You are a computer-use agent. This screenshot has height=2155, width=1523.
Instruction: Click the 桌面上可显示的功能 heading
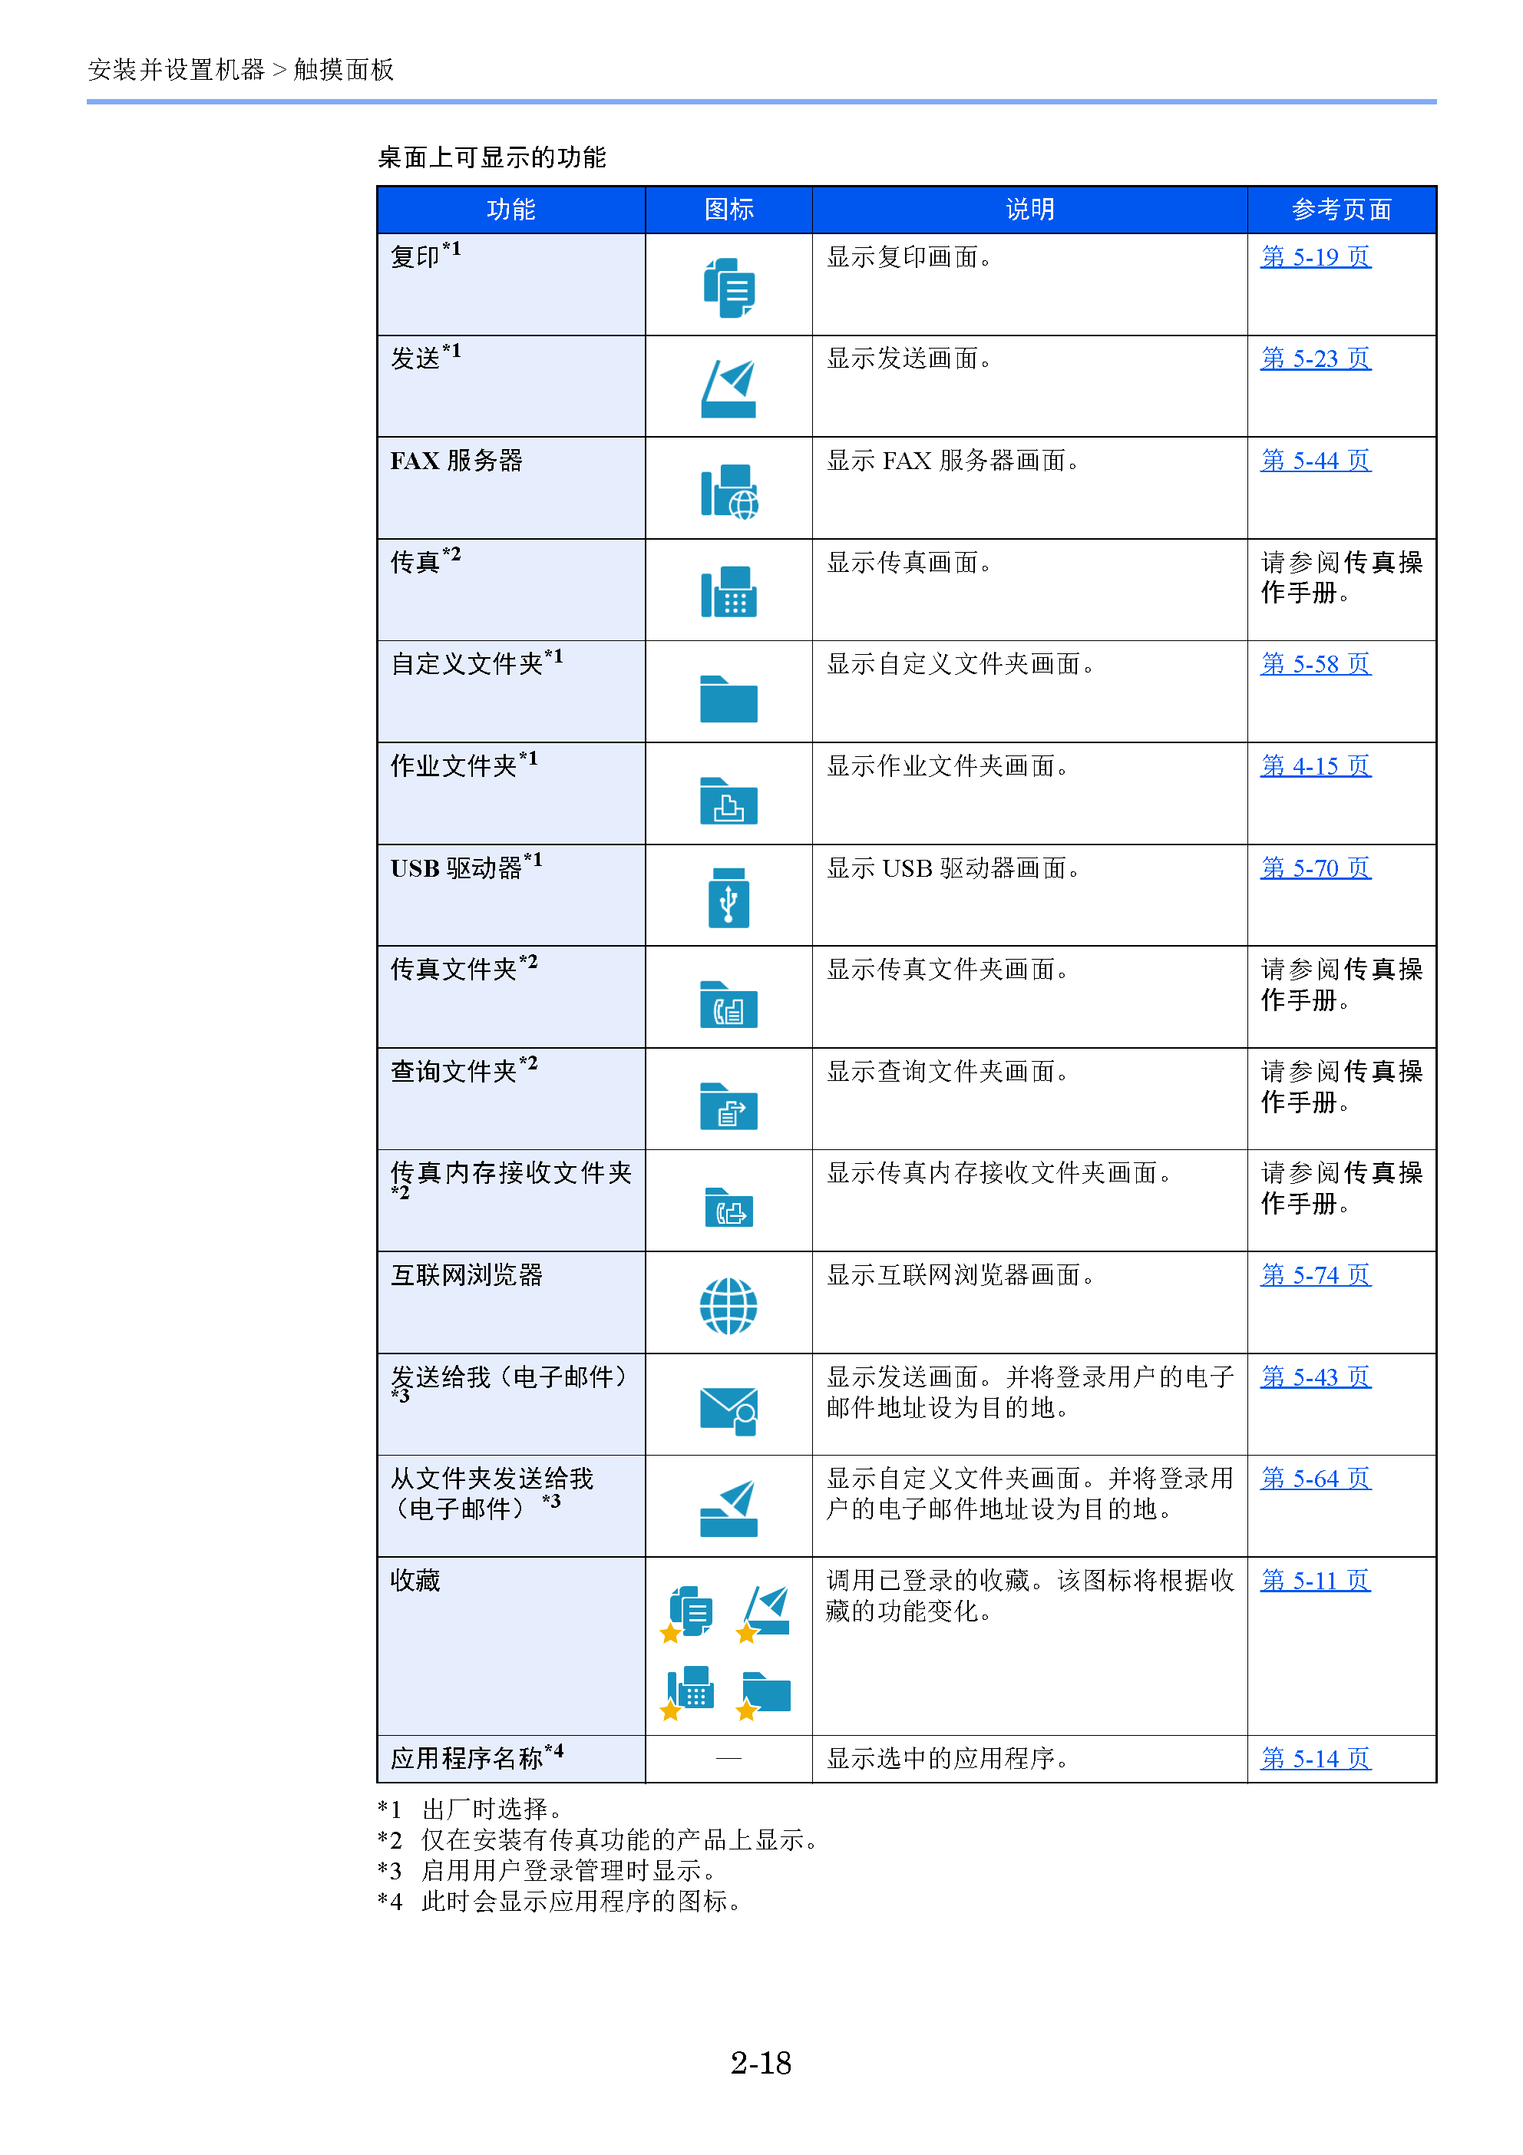[x=492, y=157]
